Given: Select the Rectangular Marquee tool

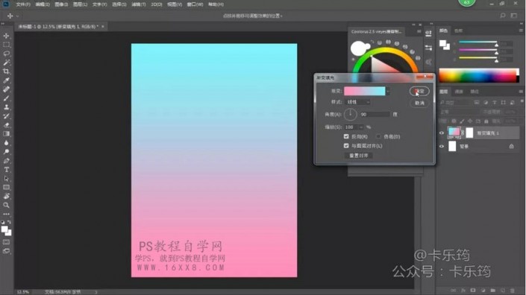Looking at the screenshot, I should pos(7,45).
